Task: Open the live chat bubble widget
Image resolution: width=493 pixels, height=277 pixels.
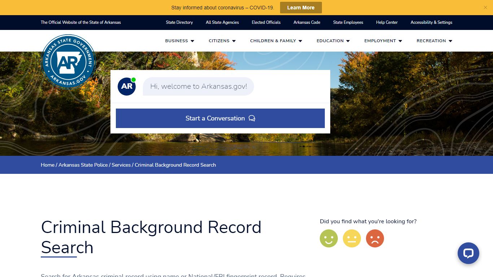Action: coord(468,253)
